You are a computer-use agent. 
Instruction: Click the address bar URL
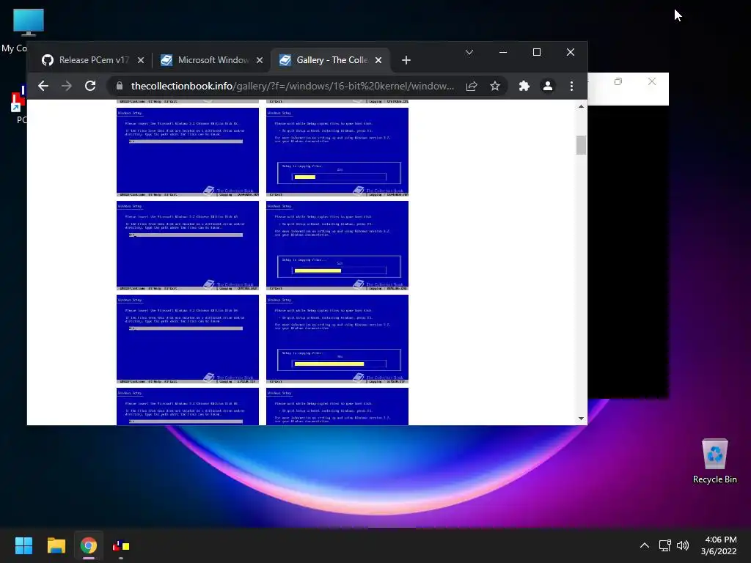(x=293, y=87)
